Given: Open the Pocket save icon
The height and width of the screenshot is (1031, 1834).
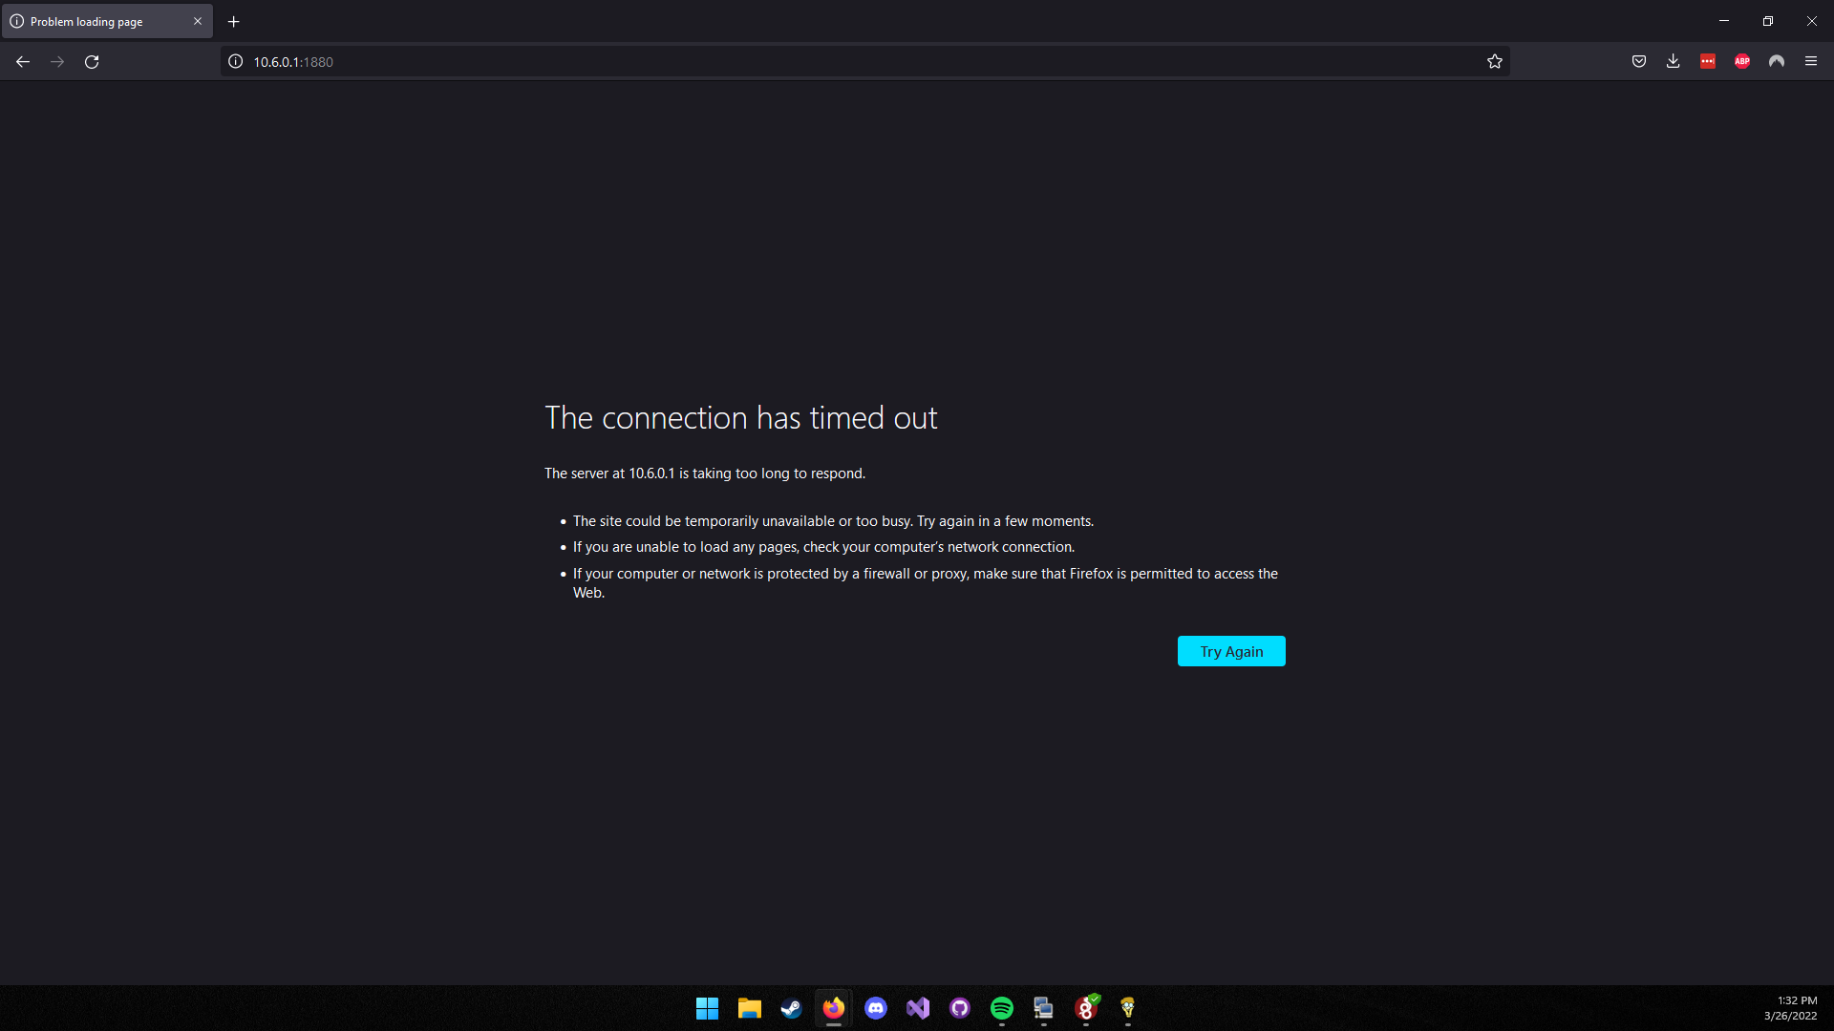Looking at the screenshot, I should point(1639,62).
